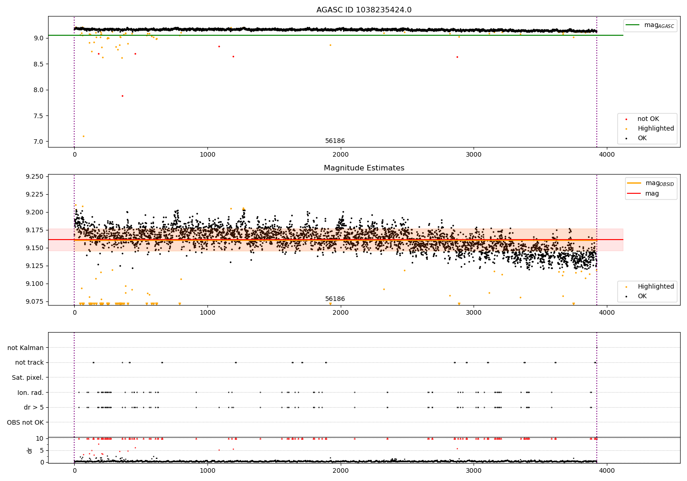Select 'Highlighted' legend entry in top plot

click(656, 129)
